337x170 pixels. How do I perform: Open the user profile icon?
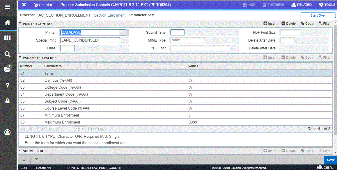(8, 132)
